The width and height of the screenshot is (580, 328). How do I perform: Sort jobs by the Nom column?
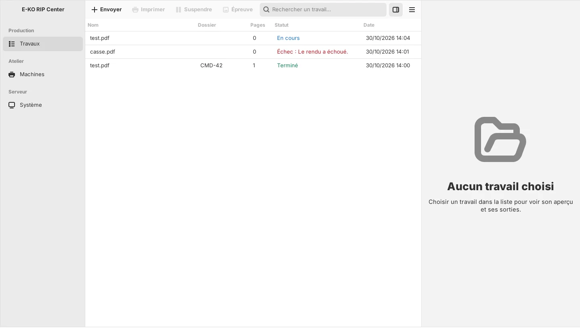(x=93, y=25)
